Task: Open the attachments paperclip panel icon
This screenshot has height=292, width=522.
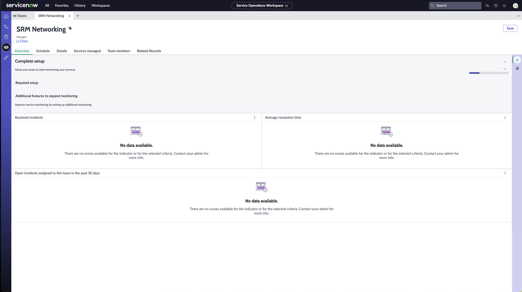Action: tap(517, 60)
